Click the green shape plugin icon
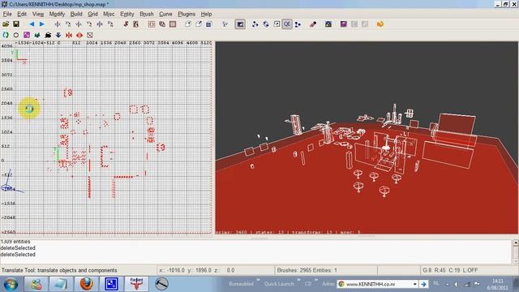The height and width of the screenshot is (292, 519). (37, 35)
